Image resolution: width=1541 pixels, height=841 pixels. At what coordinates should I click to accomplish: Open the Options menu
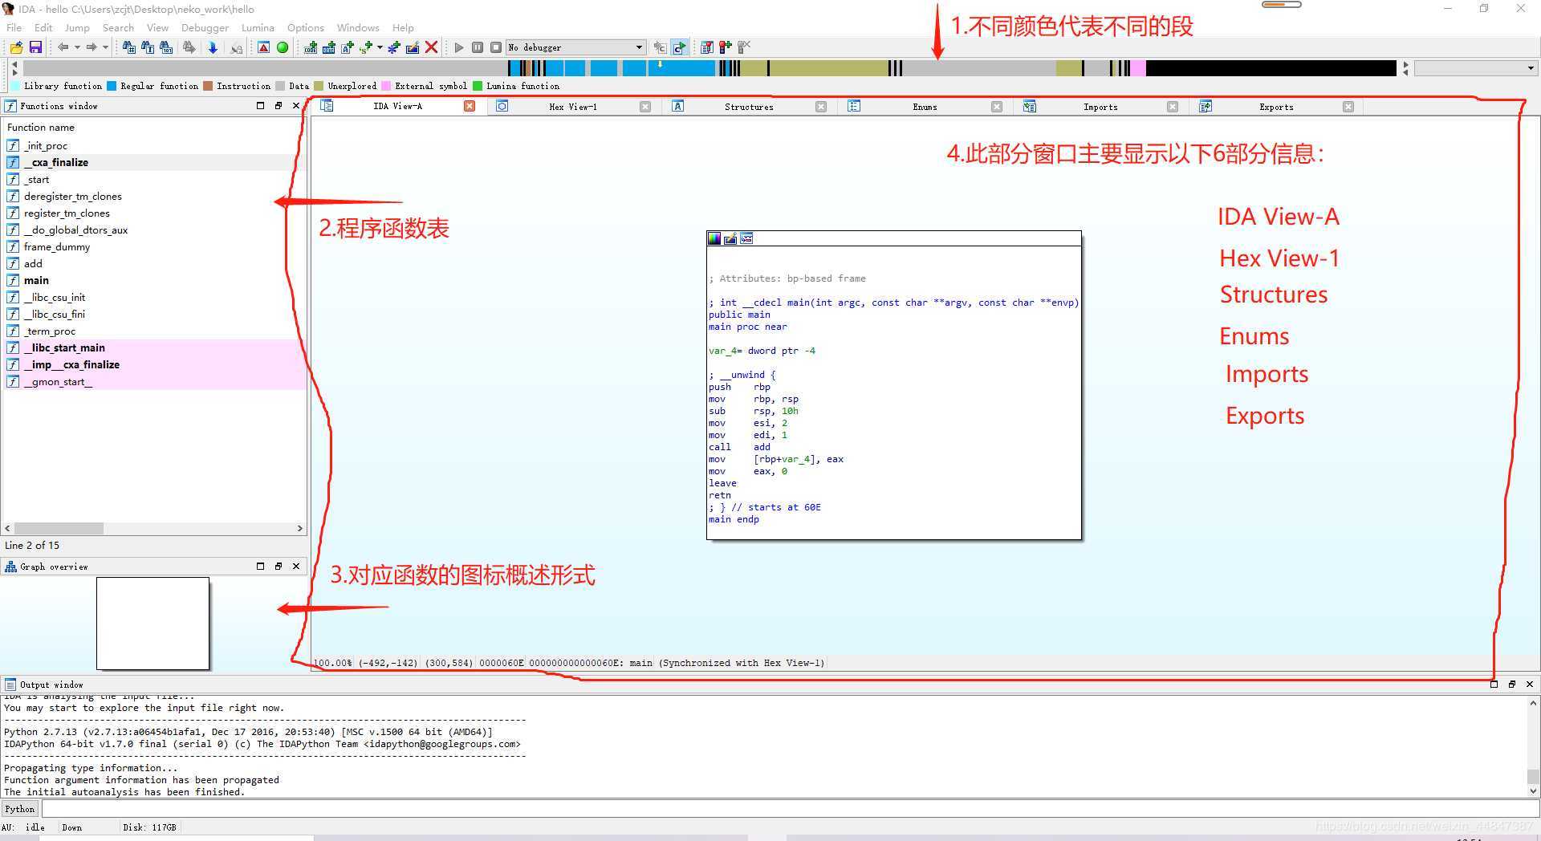click(306, 27)
